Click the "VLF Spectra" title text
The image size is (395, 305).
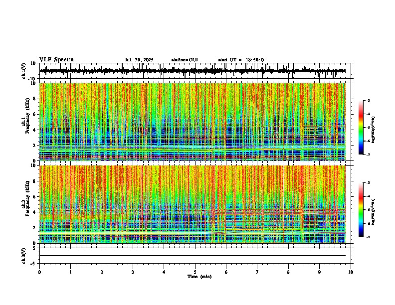point(56,60)
